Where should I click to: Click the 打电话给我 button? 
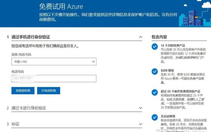click(49, 90)
